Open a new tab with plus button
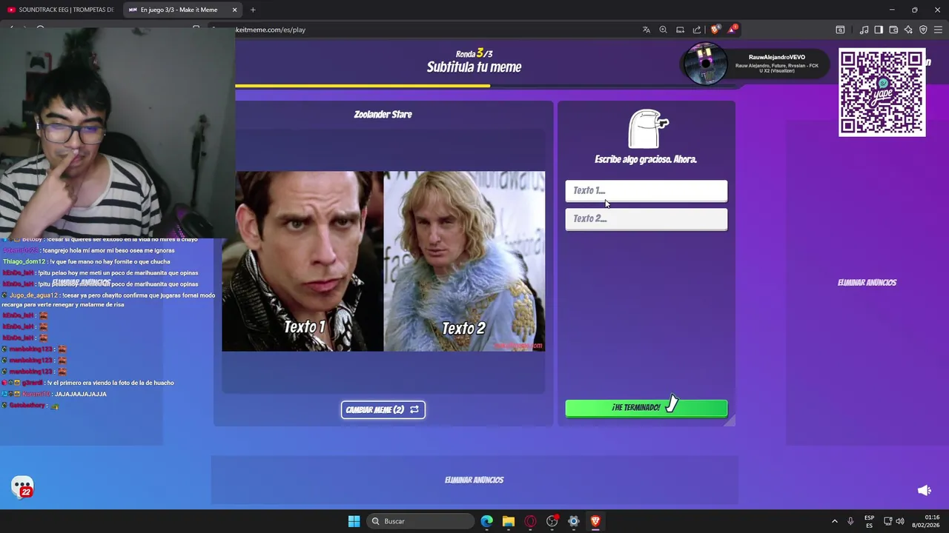949x533 pixels. click(253, 10)
